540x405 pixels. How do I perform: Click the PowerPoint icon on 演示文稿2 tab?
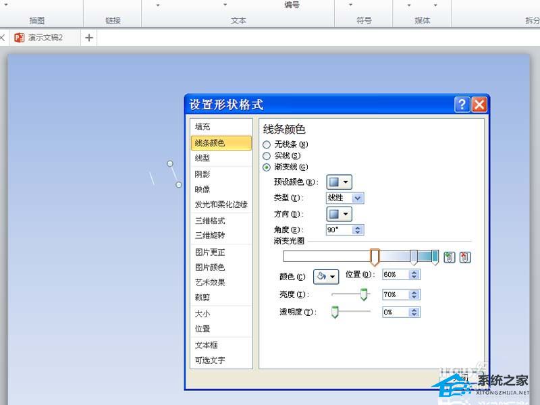coord(19,38)
